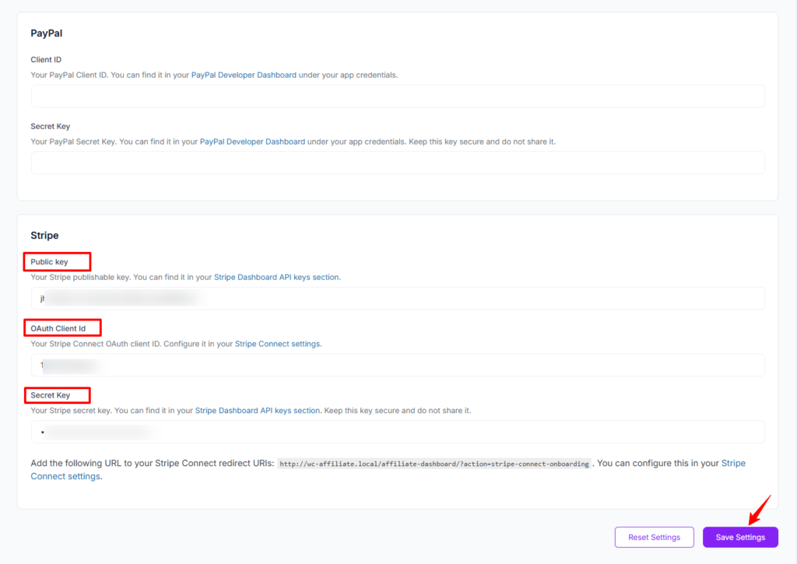
Task: Open PayPal Developer Dashboard link under Client ID
Action: [244, 75]
